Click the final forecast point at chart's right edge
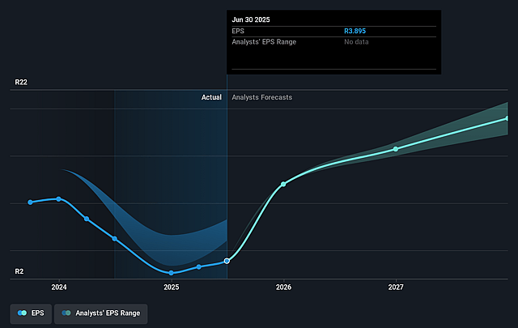This screenshot has height=328, width=518. point(507,118)
